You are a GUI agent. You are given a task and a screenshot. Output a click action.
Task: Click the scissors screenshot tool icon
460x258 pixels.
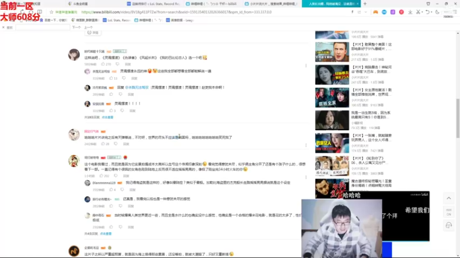pos(418,12)
